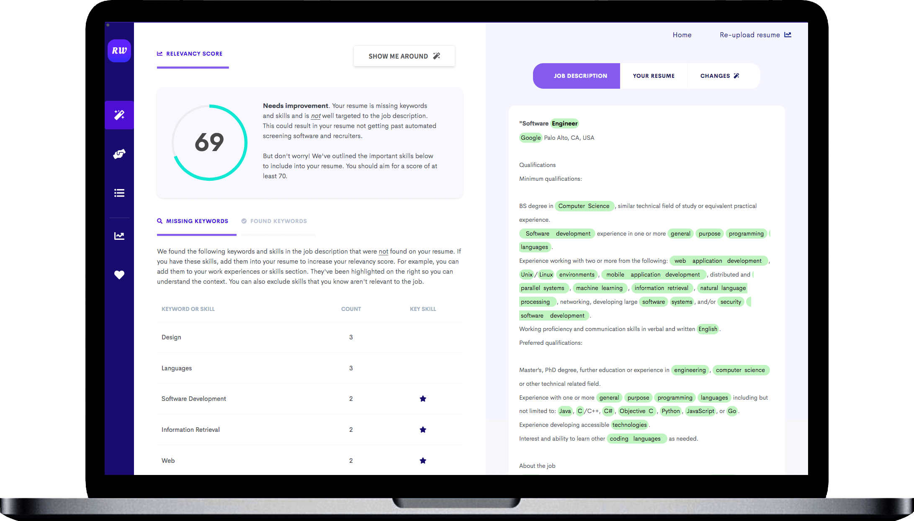The width and height of the screenshot is (914, 521).
Task: Click the wand icon next to Show Me Around
Action: tap(438, 56)
